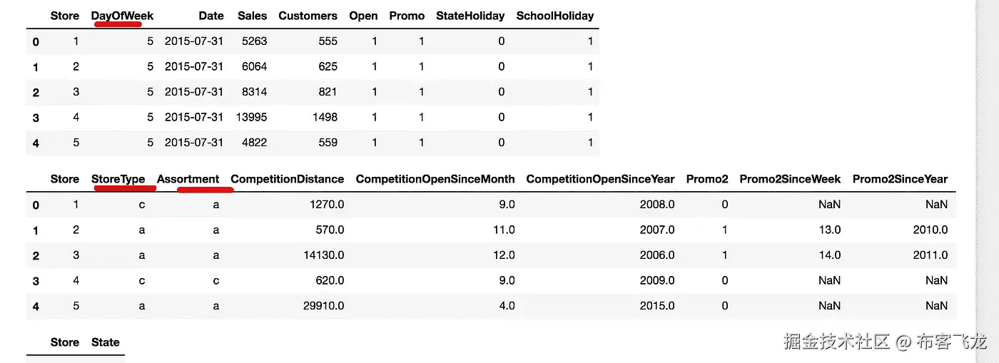Click the StoreType column header

(x=118, y=179)
